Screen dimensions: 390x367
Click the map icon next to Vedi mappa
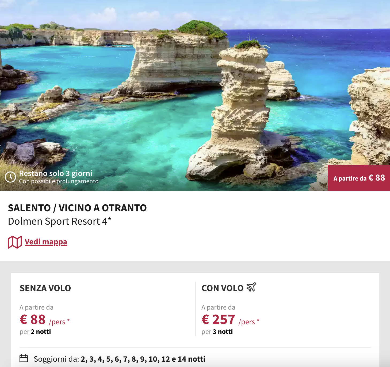[x=15, y=242]
